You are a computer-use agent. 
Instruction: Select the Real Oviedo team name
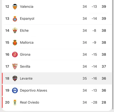tap(30, 102)
